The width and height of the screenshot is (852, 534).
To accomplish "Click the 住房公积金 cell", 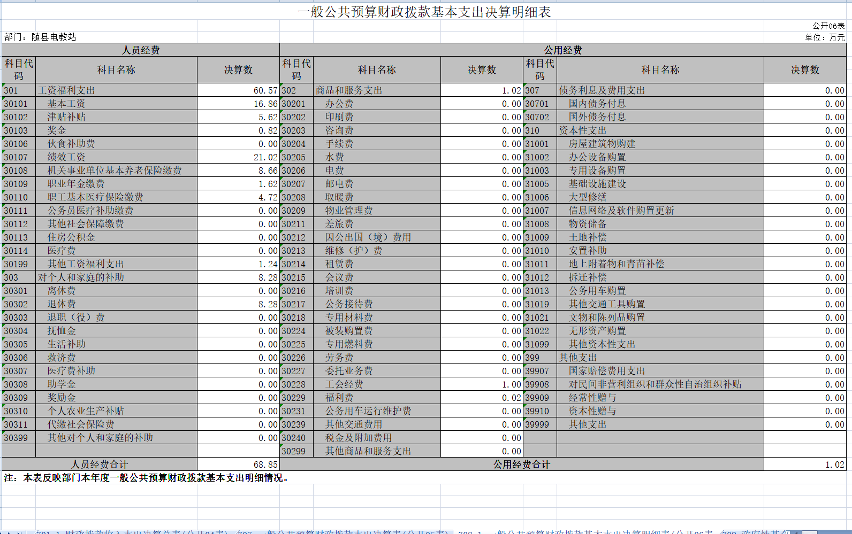I will click(116, 237).
